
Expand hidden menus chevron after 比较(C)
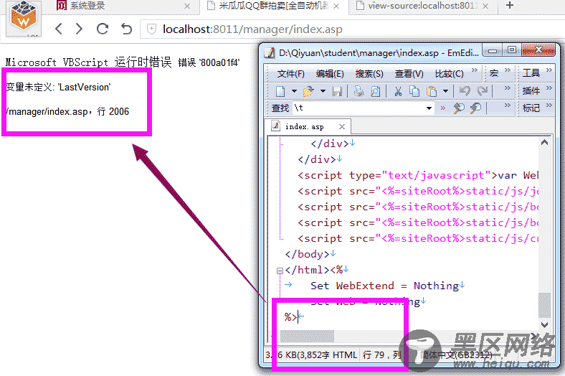click(475, 70)
